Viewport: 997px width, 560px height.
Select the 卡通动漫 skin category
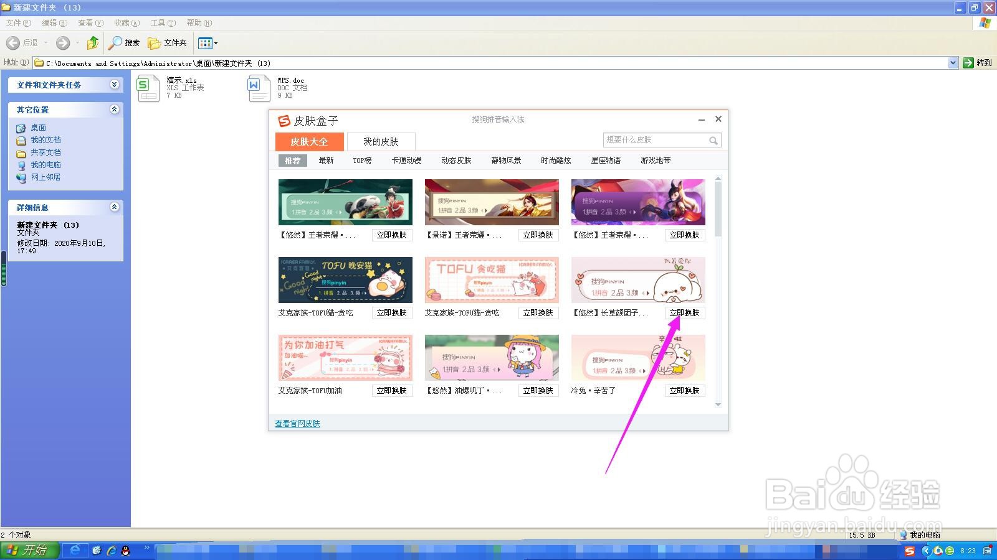coord(406,161)
